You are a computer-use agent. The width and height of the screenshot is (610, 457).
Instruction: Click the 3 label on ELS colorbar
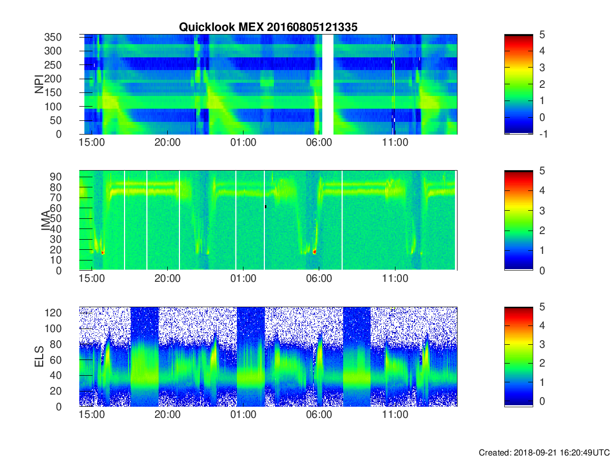pyautogui.click(x=542, y=344)
